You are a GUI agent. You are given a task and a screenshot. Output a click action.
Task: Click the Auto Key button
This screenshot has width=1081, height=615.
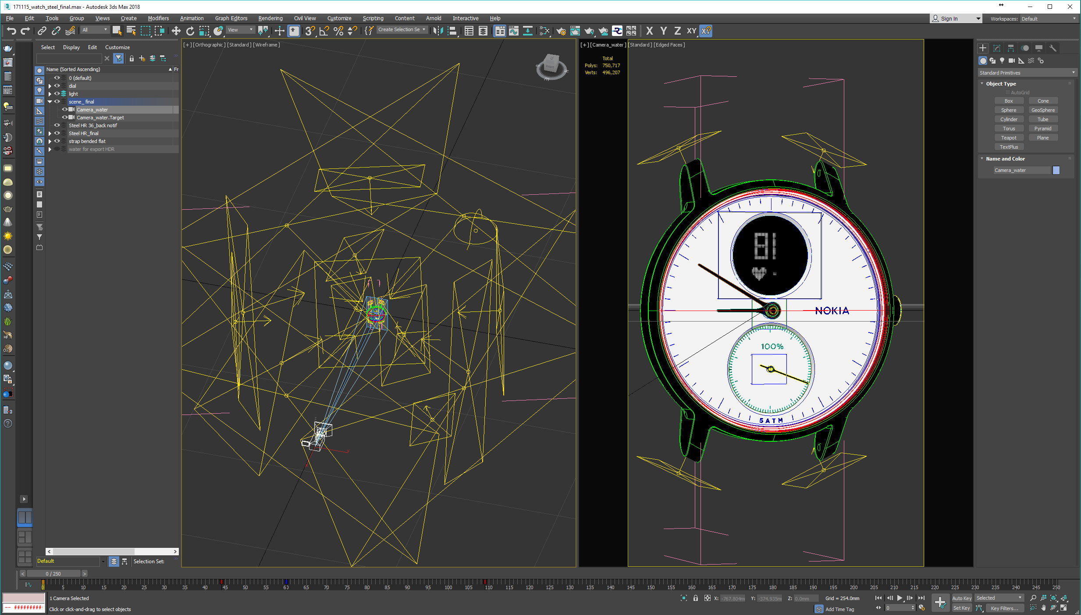point(961,598)
